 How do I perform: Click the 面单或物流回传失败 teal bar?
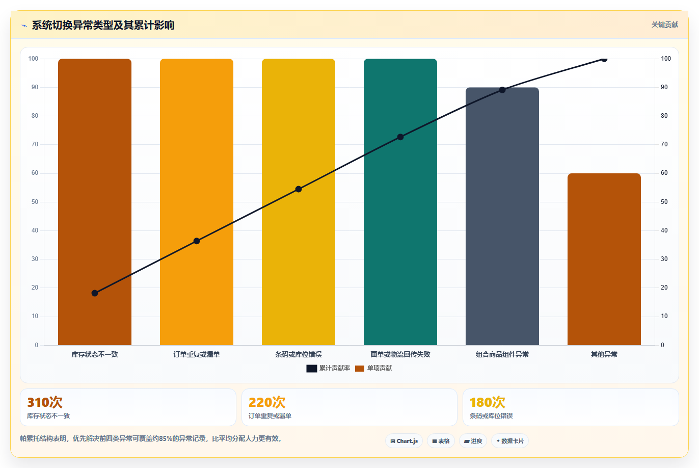coord(400,202)
